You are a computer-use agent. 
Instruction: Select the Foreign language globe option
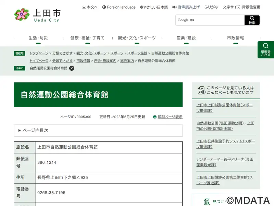pos(119,7)
